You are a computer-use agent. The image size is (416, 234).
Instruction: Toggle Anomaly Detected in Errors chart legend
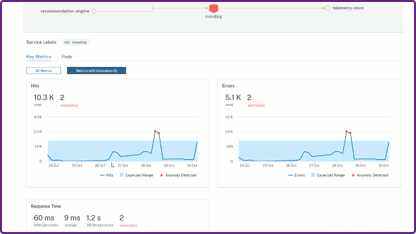(x=370, y=175)
